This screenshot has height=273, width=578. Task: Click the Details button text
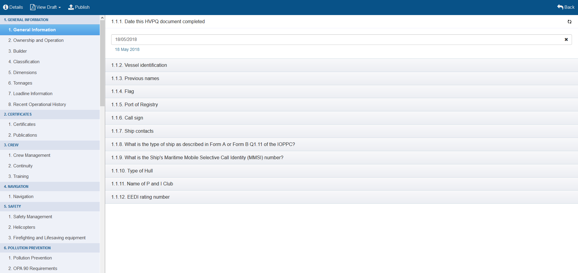coord(16,7)
